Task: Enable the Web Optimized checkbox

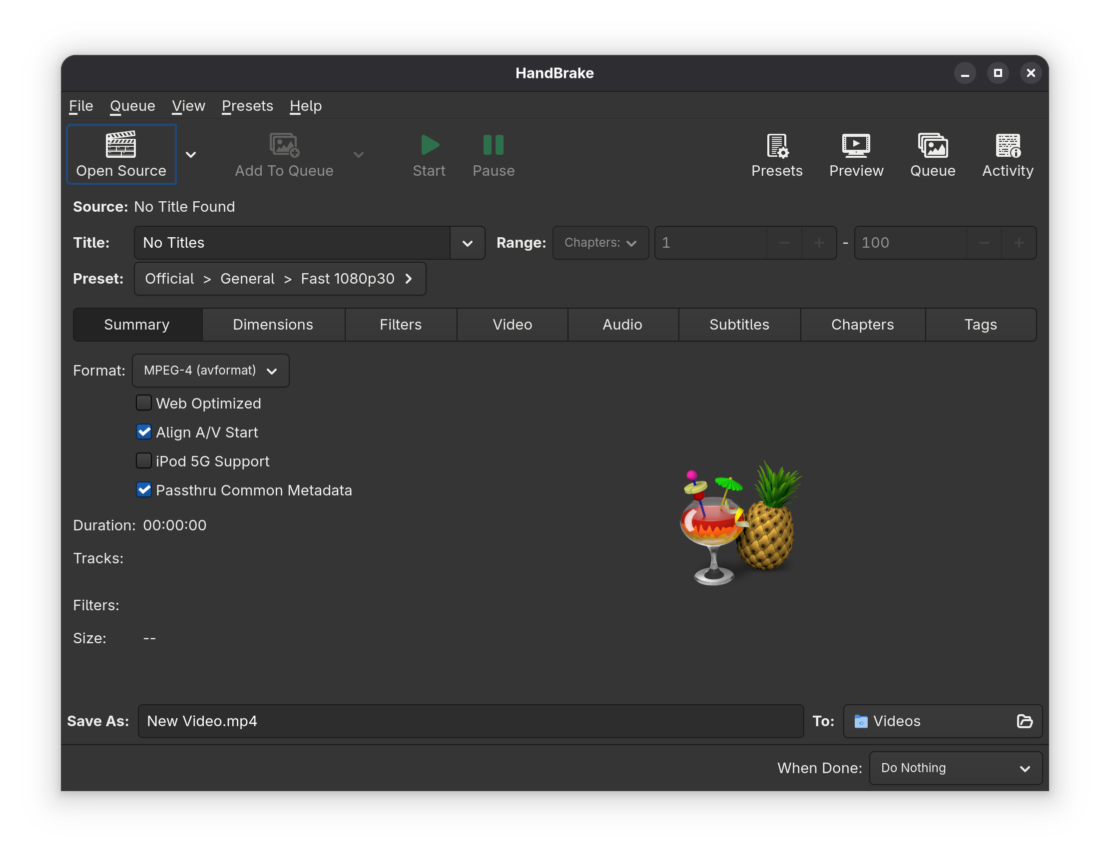Action: pyautogui.click(x=144, y=403)
